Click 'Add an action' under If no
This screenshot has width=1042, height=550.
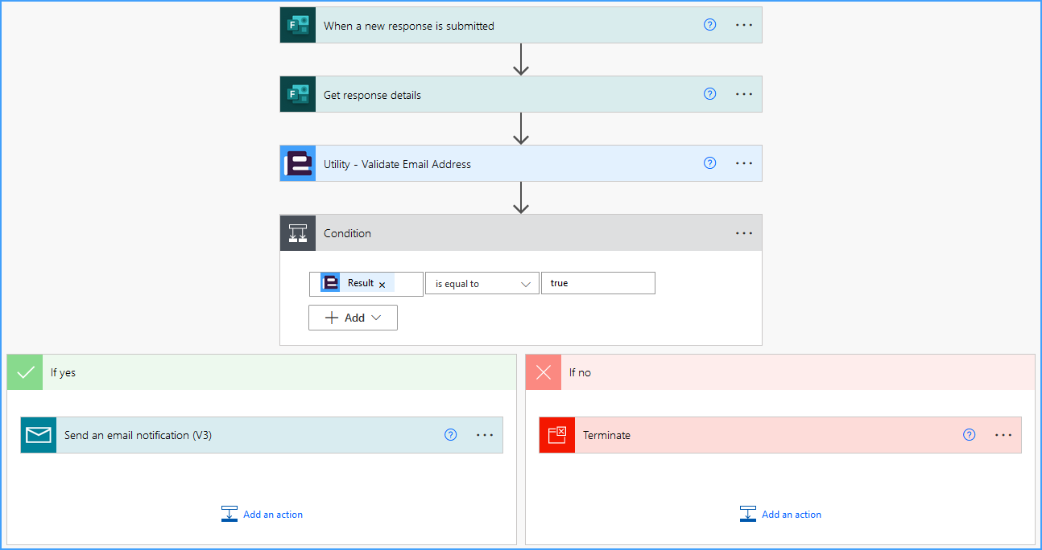pos(781,514)
